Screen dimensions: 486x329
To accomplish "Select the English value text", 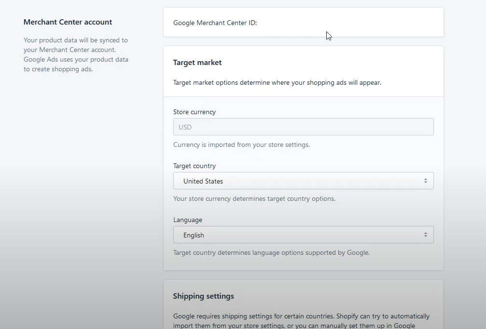I will pyautogui.click(x=194, y=236).
